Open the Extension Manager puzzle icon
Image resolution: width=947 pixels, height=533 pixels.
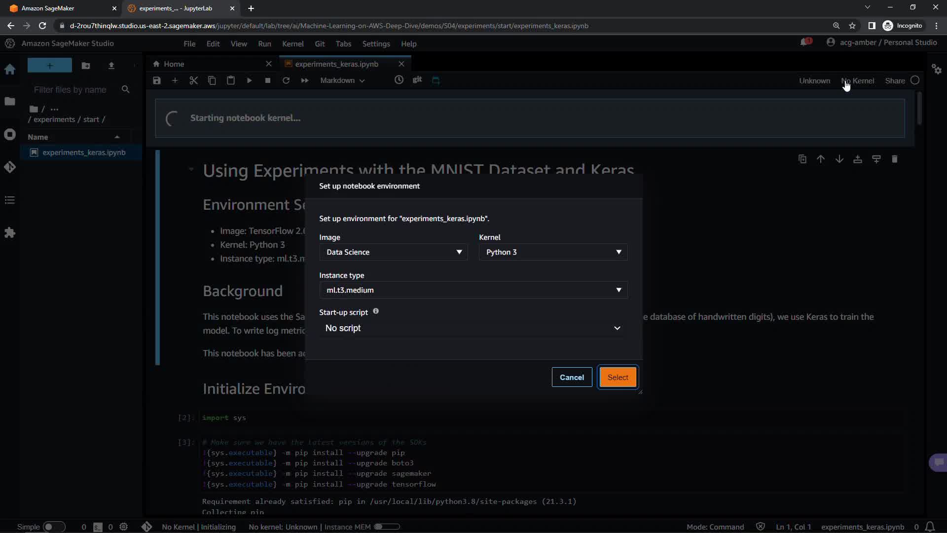pyautogui.click(x=10, y=232)
